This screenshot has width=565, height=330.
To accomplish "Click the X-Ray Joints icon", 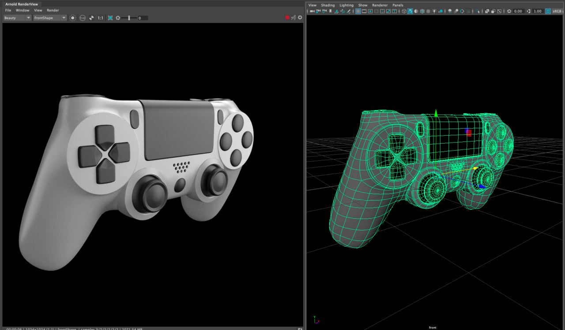I will tap(499, 11).
